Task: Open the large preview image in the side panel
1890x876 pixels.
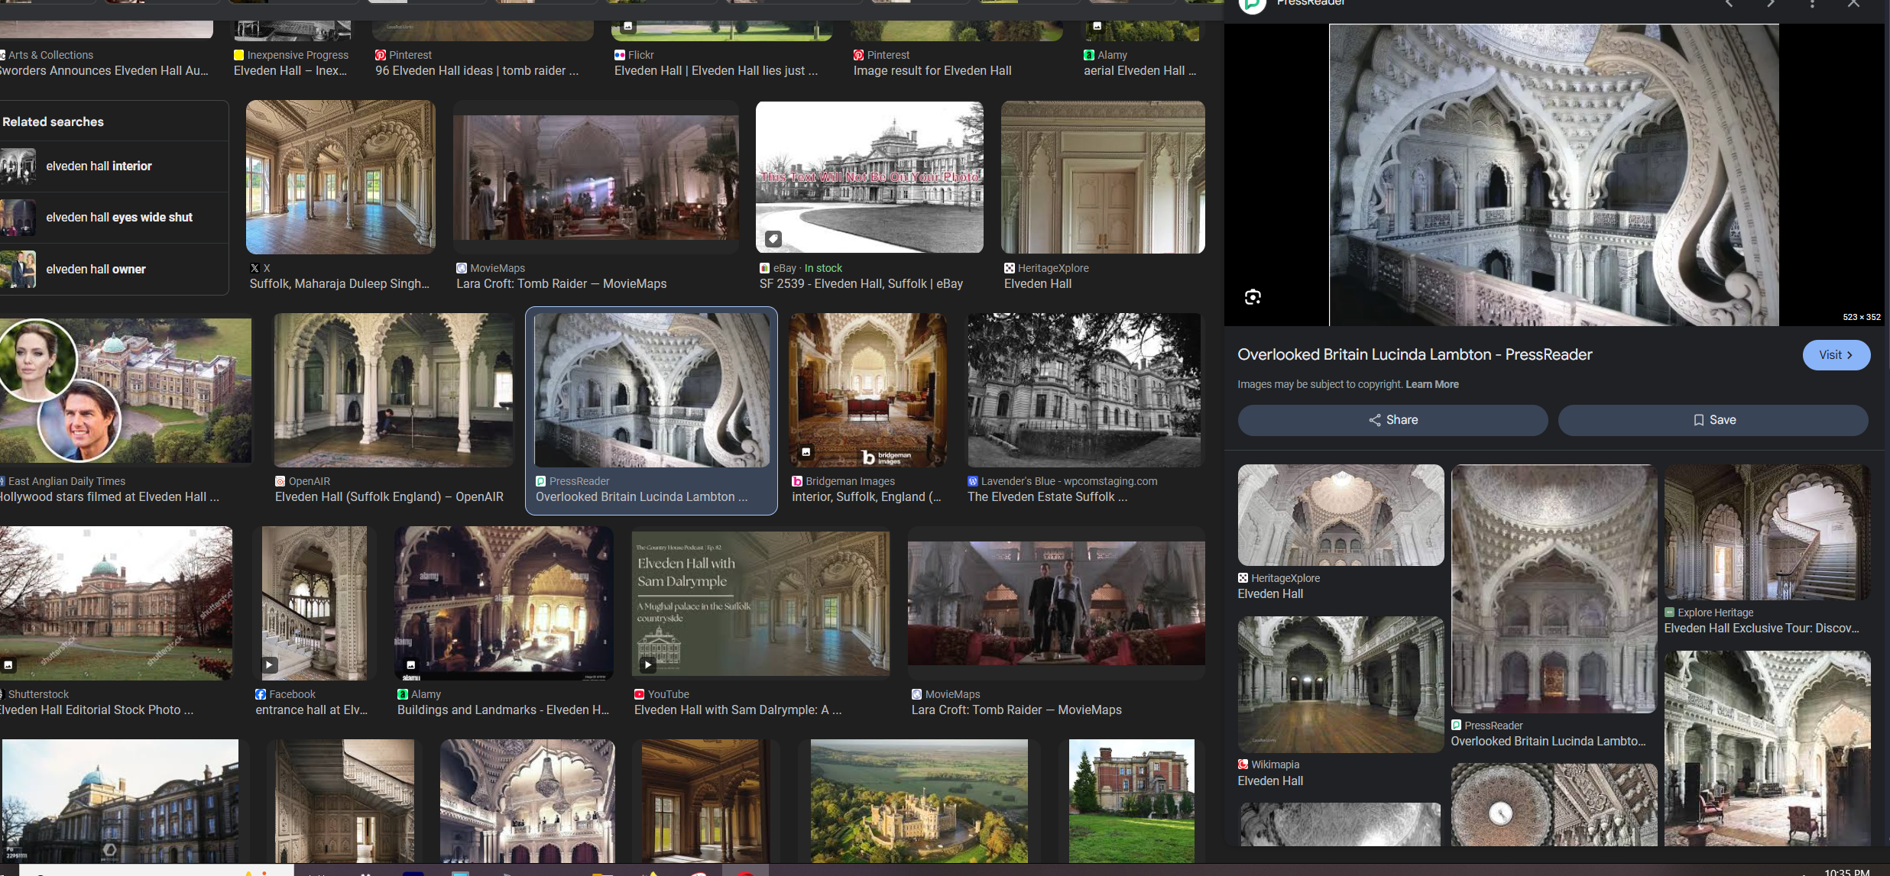Action: click(1554, 175)
